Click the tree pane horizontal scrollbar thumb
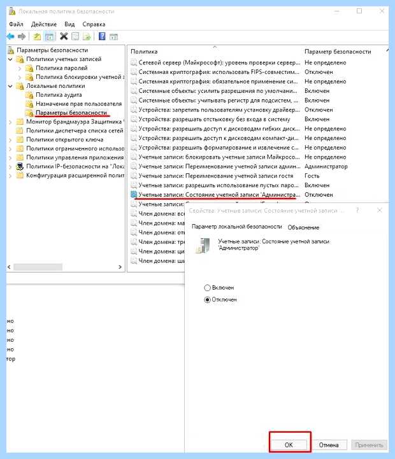The image size is (395, 459). (38, 267)
